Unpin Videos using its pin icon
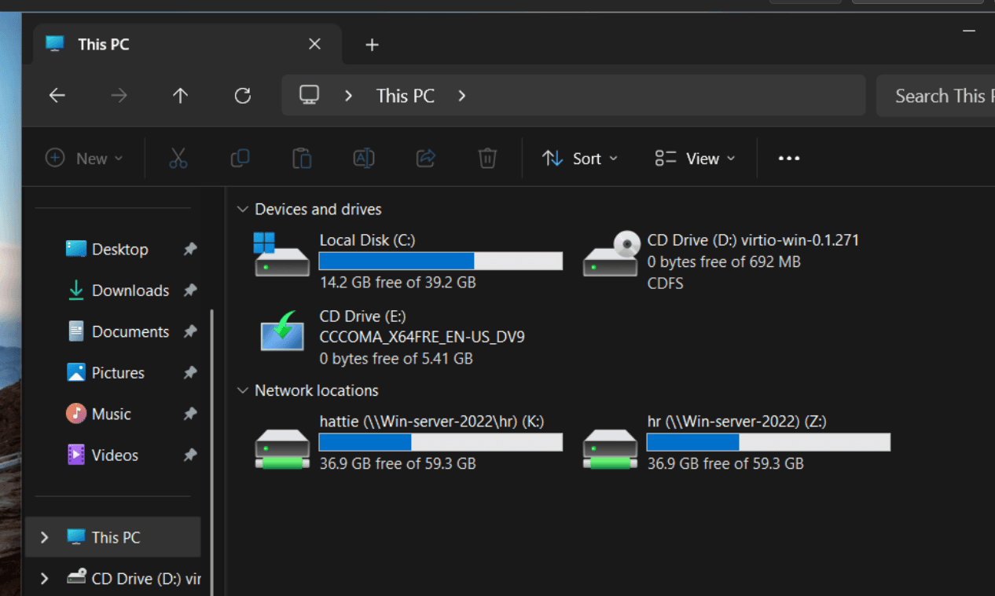This screenshot has height=596, width=995. (x=189, y=455)
